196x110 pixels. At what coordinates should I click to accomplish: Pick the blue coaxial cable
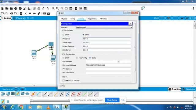coord(67,94)
